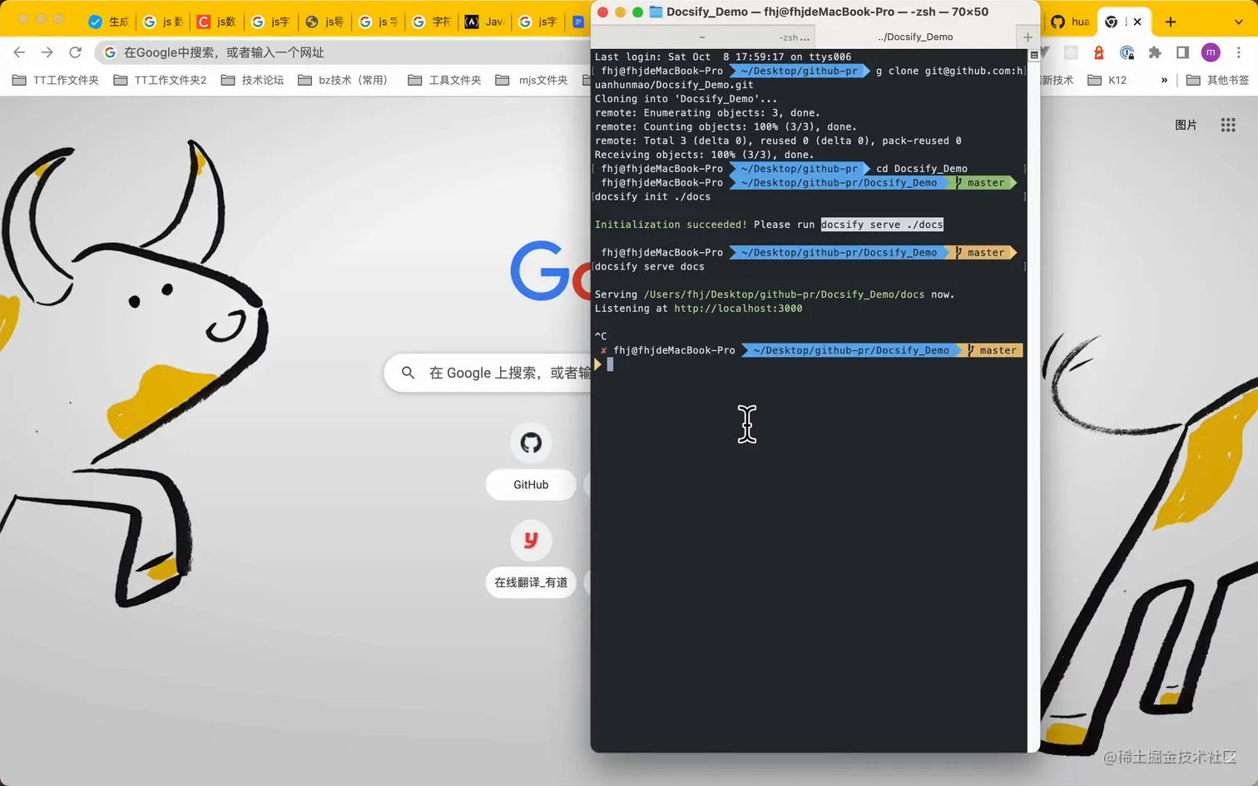Open the '技术论坛' bookmark folder
The width and height of the screenshot is (1258, 786).
tap(252, 80)
